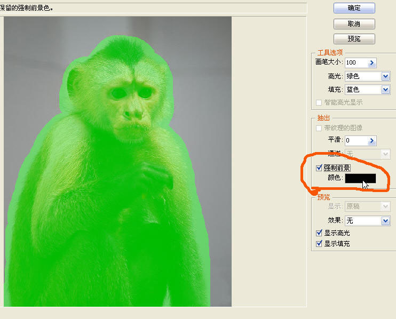Click the 取消 button
Image resolution: width=396 pixels, height=319 pixels.
(x=354, y=24)
